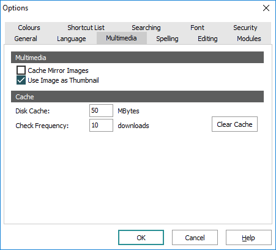Open Help for this dialog

click(248, 238)
